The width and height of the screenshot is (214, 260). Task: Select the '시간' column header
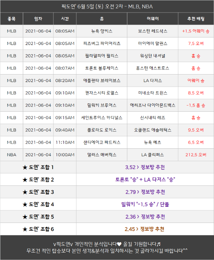coord(65,19)
